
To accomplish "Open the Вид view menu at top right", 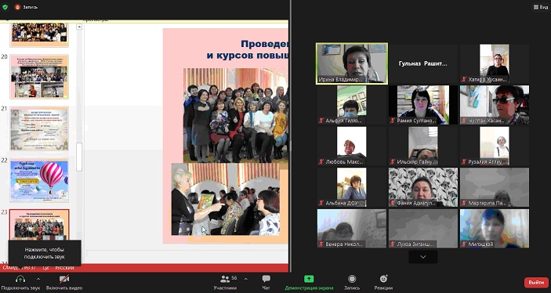I will (x=541, y=7).
